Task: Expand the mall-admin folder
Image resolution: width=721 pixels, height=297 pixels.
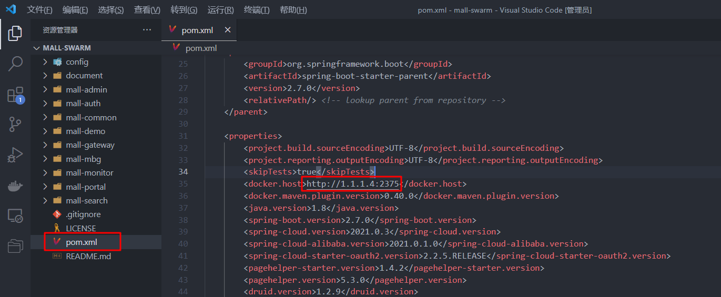Action: [86, 89]
